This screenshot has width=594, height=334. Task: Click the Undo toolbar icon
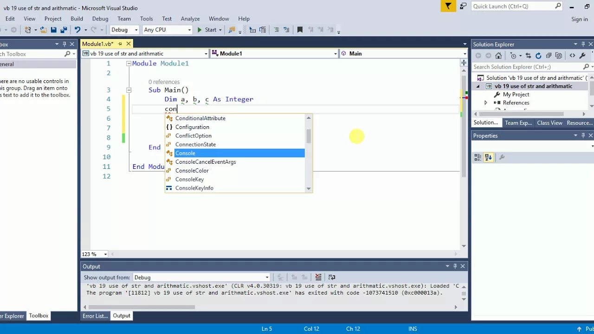click(77, 30)
